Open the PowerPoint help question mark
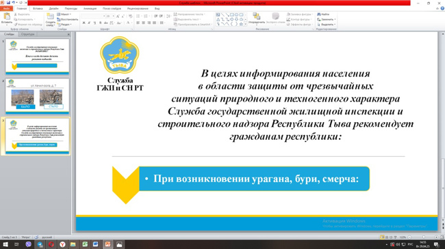The width and height of the screenshot is (445, 249). pos(442,8)
